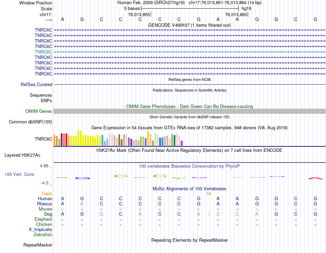Click the GTEx tissue expression bar chart
Image resolution: width=326 pixels, height=253 pixels.
click(118, 138)
